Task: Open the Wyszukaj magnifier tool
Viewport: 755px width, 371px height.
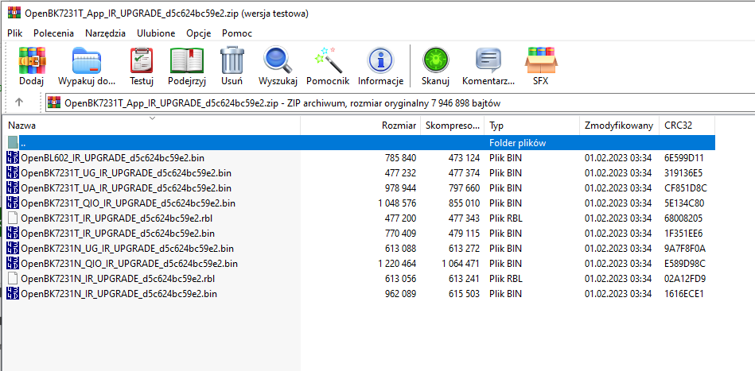Action: (278, 60)
